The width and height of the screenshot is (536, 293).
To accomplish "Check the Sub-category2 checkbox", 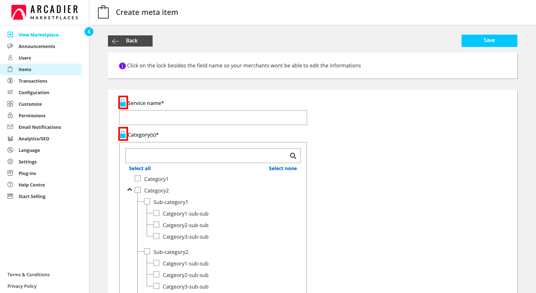I will pyautogui.click(x=147, y=252).
